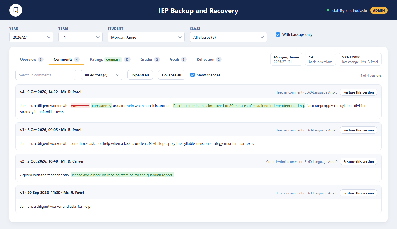Click the staff@yourschool.edu account email

click(350, 10)
